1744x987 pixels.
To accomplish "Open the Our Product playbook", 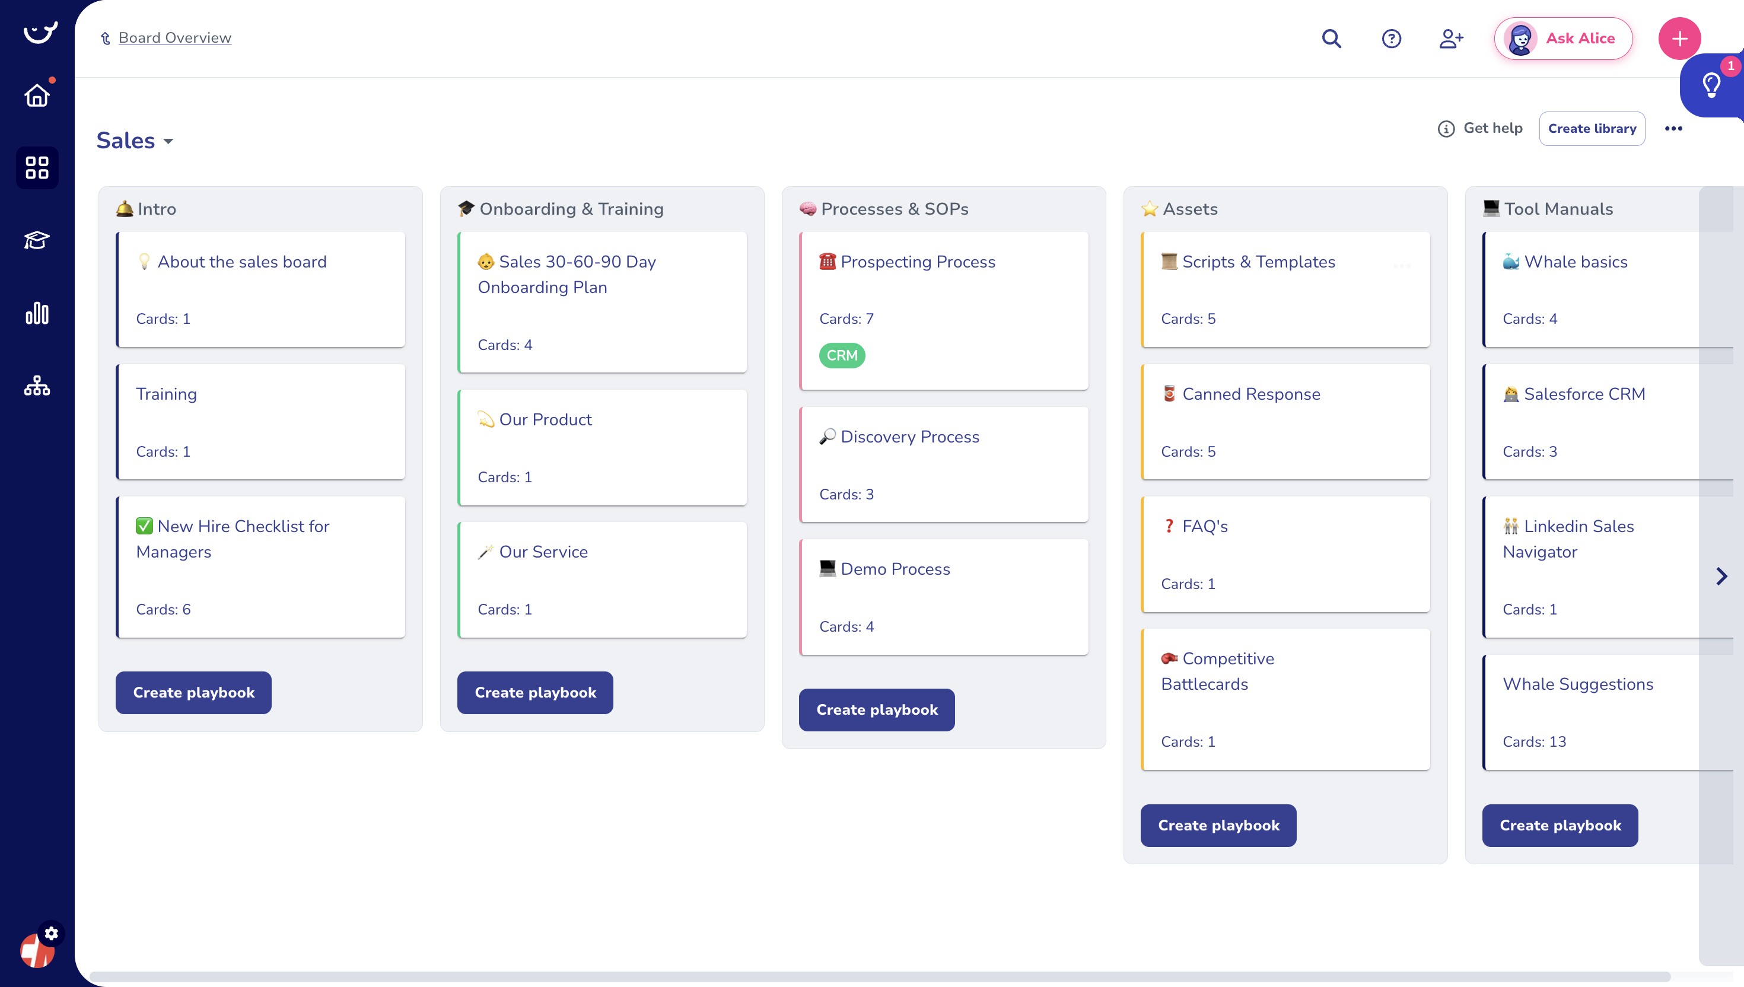I will click(603, 447).
